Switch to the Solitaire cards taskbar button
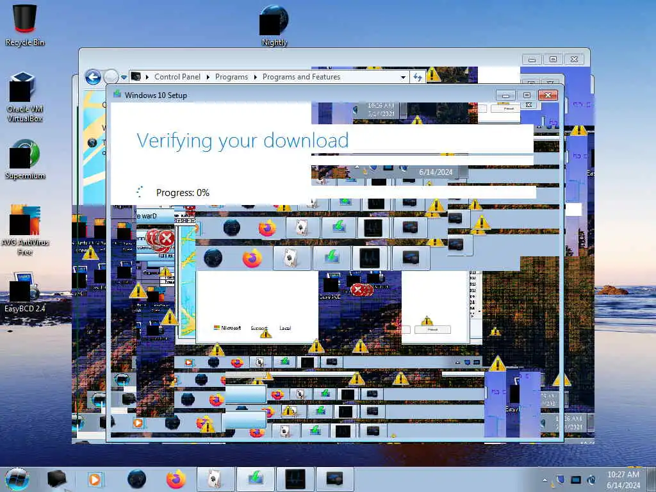This screenshot has height=492, width=656. point(215,479)
